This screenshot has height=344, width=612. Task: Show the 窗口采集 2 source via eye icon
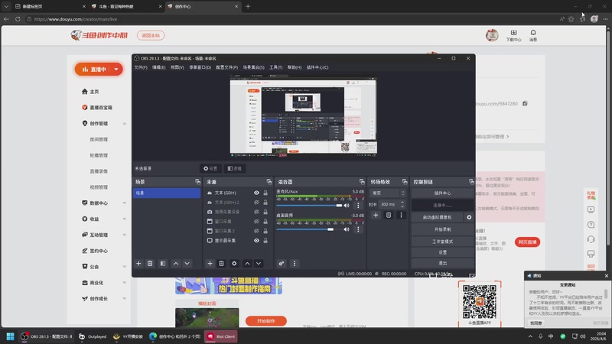pyautogui.click(x=256, y=231)
